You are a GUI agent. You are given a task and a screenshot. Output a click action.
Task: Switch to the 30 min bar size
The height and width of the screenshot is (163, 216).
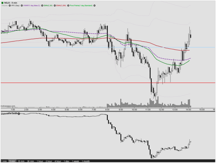[x=30, y=161]
